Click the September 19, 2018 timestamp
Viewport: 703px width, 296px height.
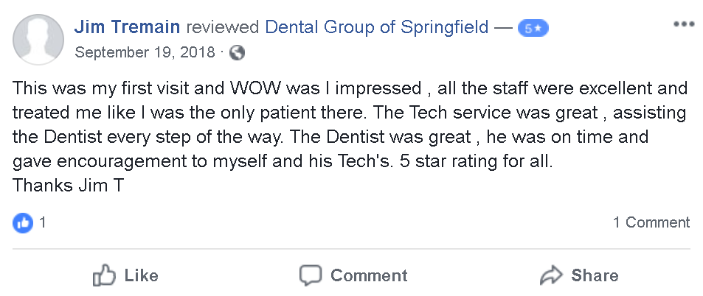point(145,52)
